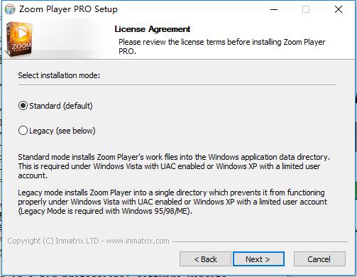Choose the Legacy (see below) radio circle
357x277 pixels.
pos(23,131)
